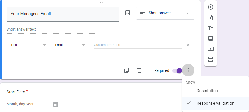This screenshot has height=112, width=249.
Task: Uncheck Response validation in the menu
Action: (215, 103)
